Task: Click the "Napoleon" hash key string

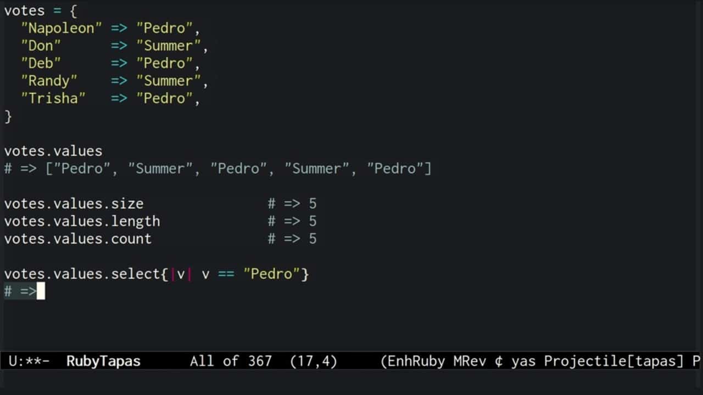Action: 62,28
